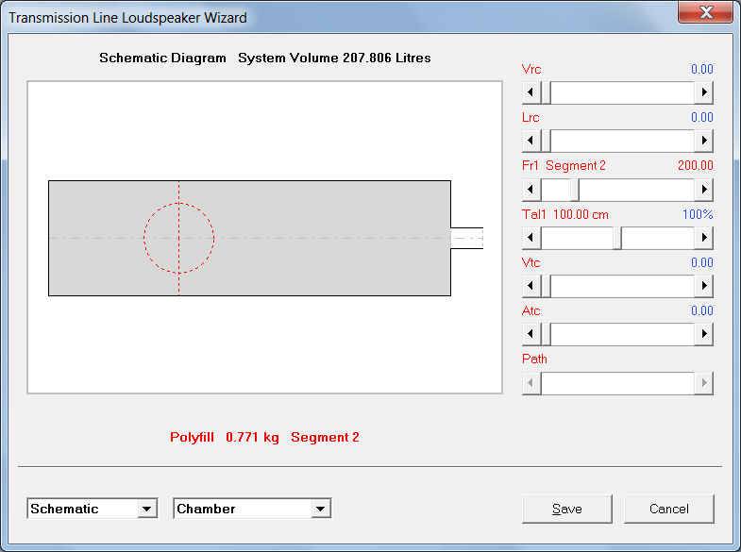Click the System Volume 207.806 Litres text

(334, 59)
